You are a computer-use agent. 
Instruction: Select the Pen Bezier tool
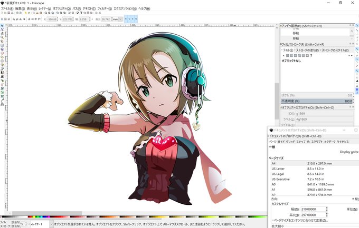click(2, 69)
